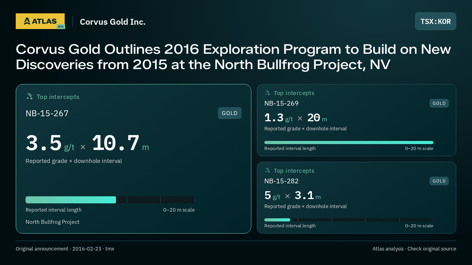Click 0–20 m scale label in NB-15-267 card
This screenshot has height=265, width=472.
click(x=179, y=210)
